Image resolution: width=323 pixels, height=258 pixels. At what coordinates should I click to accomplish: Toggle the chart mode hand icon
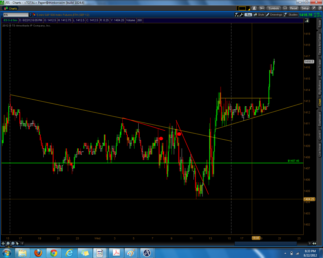[307, 20]
